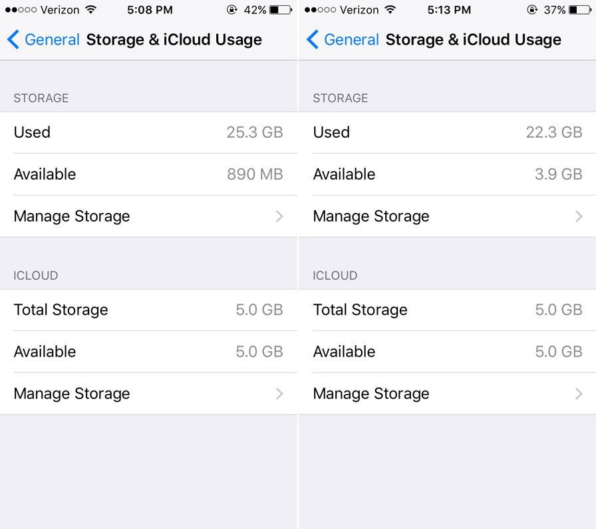Tap the 5:13 PM clock in the status bar

click(x=446, y=10)
